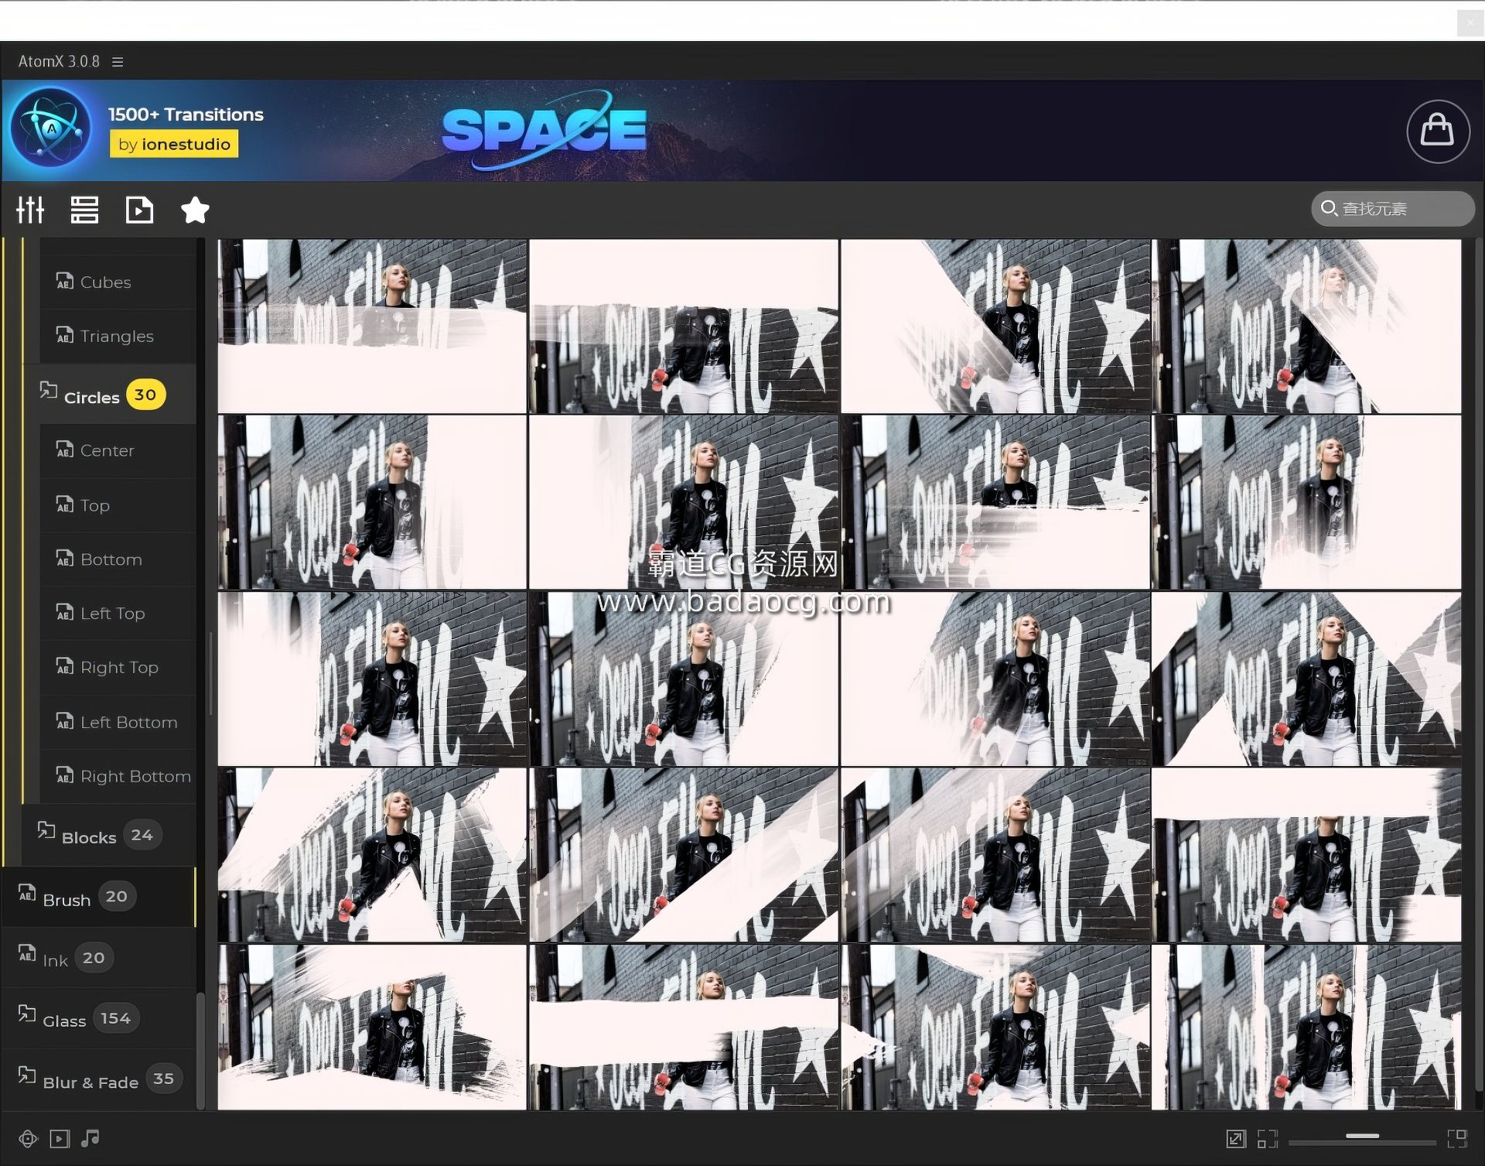Click the SPACE banner logo
The width and height of the screenshot is (1485, 1166).
pyautogui.click(x=544, y=129)
